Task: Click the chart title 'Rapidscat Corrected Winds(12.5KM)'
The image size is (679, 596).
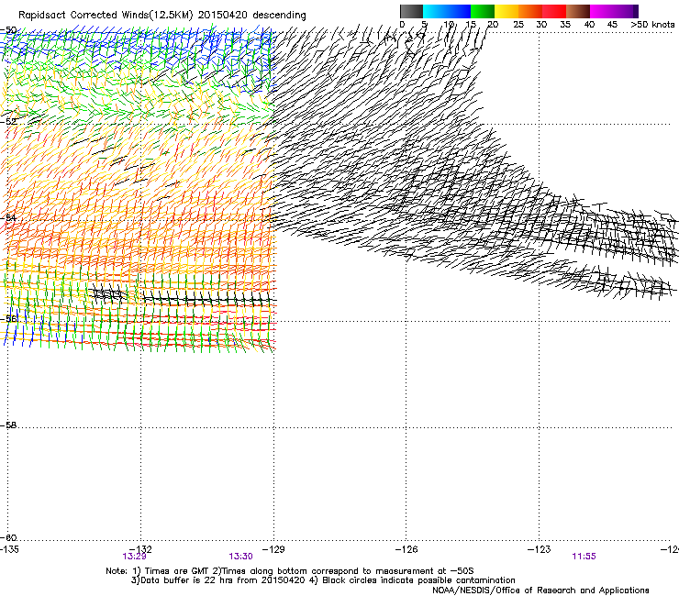Action: [106, 16]
